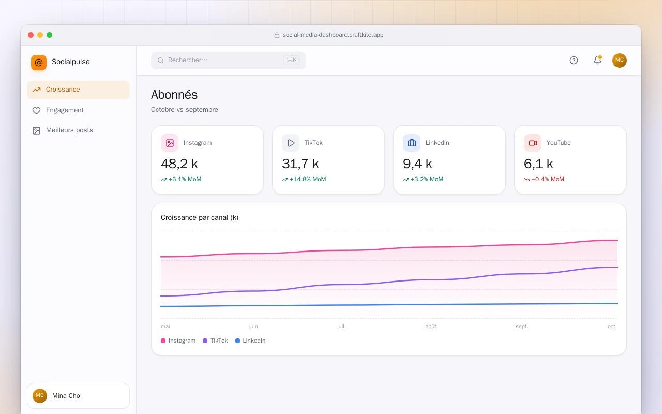Screen dimensions: 662x414
Task: Click the +3.2% MoM indicator
Action: pyautogui.click(x=423, y=179)
